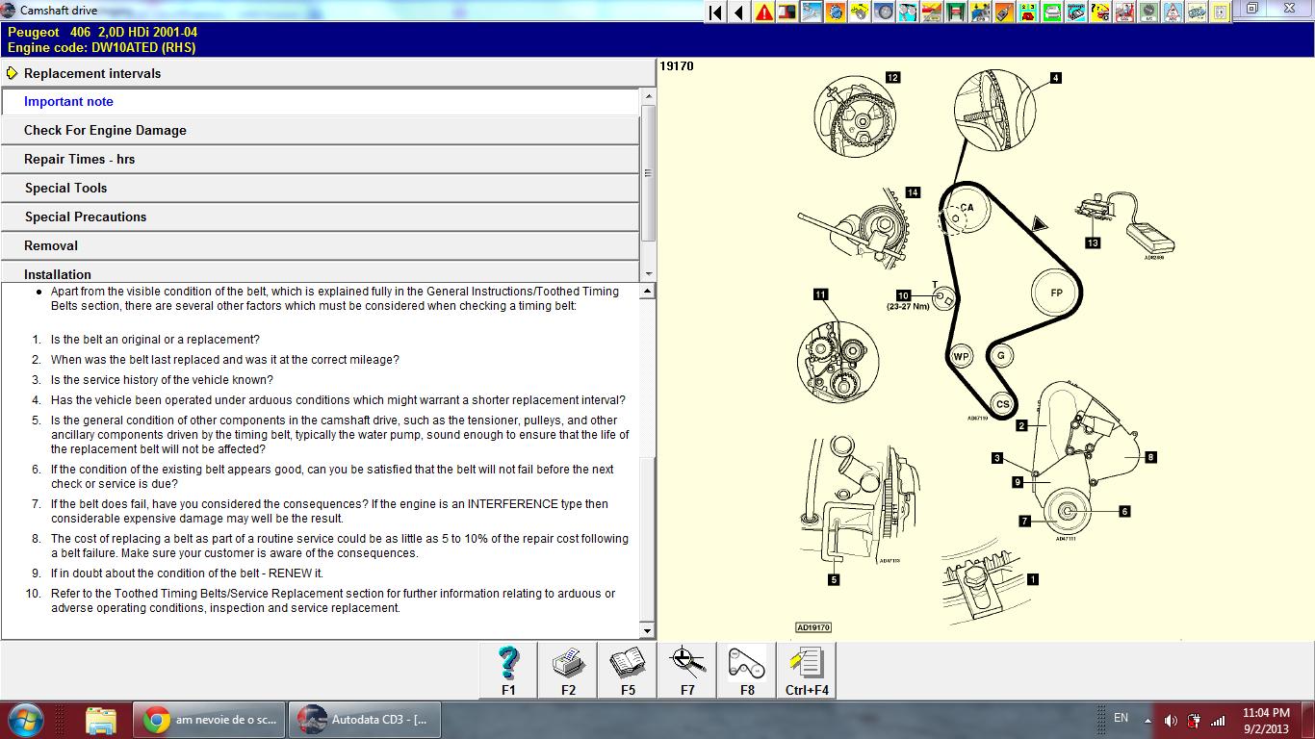
Task: Click the yellow icon with red car and numbers
Action: 1028,13
